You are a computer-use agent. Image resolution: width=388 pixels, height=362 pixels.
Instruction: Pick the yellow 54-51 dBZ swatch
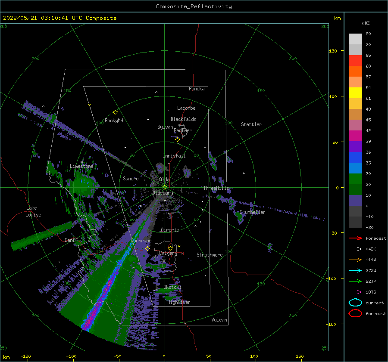click(355, 93)
